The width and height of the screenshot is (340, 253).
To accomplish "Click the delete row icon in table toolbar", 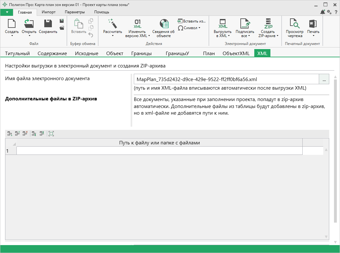I will click(x=25, y=134).
